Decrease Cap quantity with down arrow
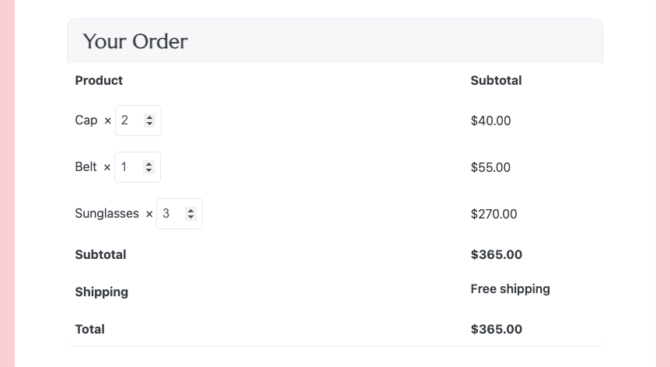The image size is (670, 367). coord(149,124)
